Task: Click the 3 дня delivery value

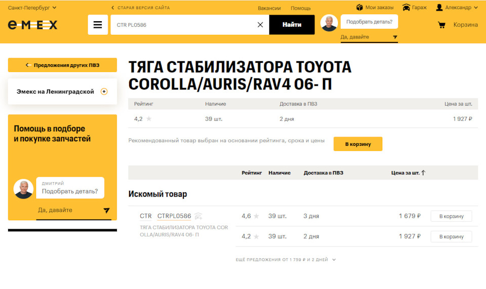Action: click(311, 216)
